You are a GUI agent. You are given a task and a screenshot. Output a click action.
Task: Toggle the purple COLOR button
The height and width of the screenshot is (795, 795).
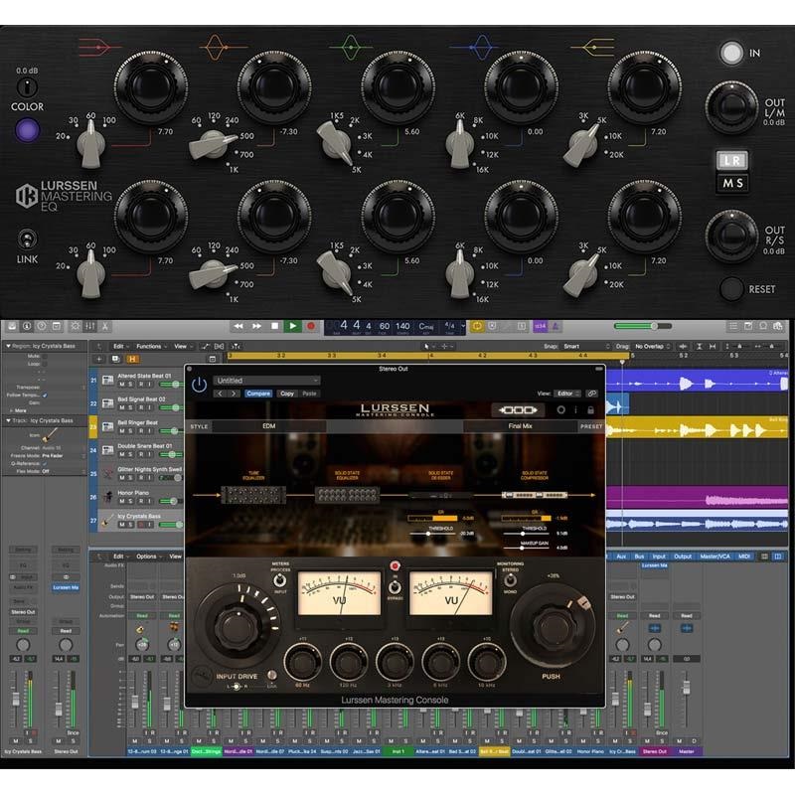(27, 130)
